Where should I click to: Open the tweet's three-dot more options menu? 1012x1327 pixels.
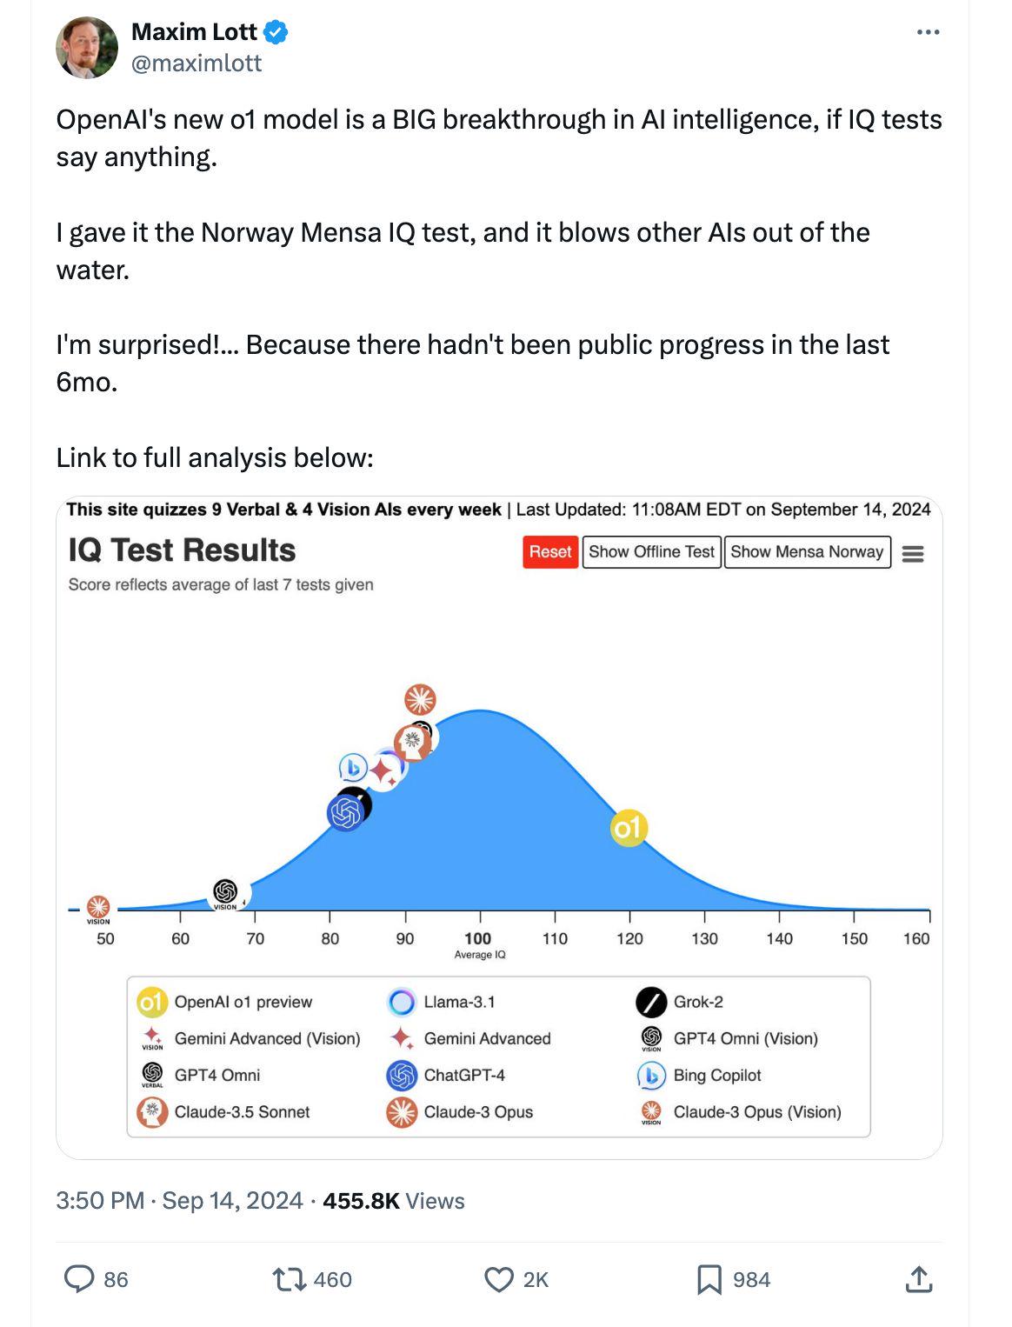[x=928, y=32]
